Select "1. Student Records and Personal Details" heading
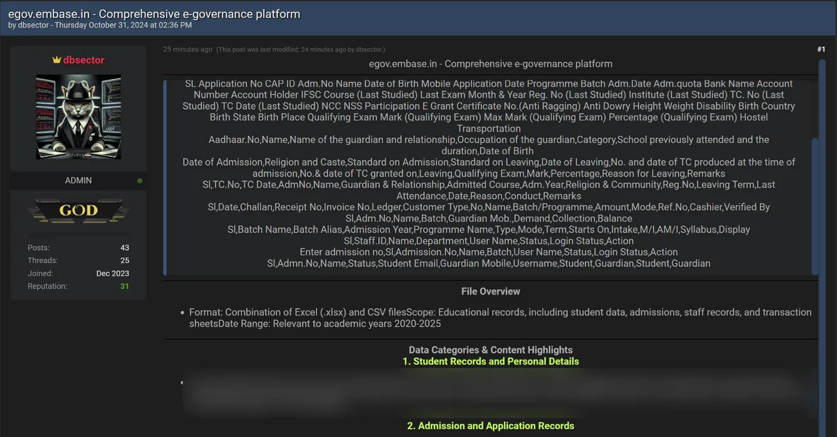The width and height of the screenshot is (837, 437). coord(490,361)
